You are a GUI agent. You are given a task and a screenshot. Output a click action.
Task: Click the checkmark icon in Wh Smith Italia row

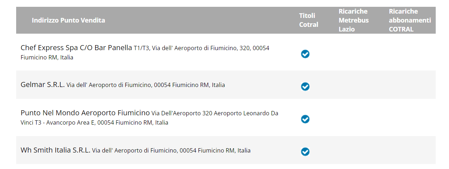click(x=305, y=152)
